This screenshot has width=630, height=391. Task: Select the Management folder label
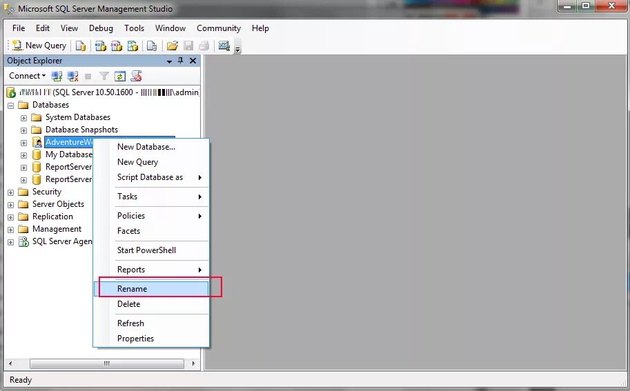click(57, 229)
